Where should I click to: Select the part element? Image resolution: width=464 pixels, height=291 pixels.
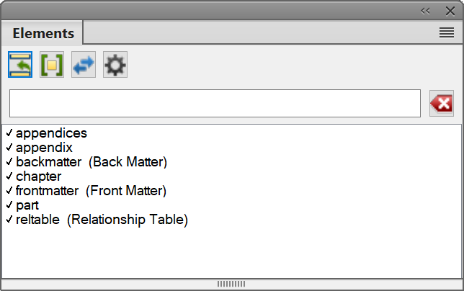27,205
